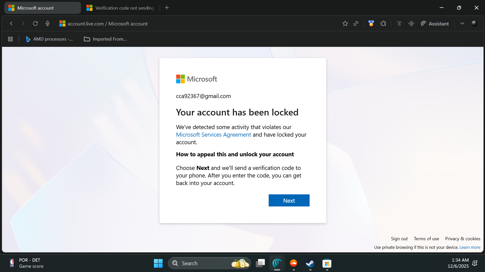Expand the toolbar chevron dropdown
The image size is (485, 272).
pos(462,23)
